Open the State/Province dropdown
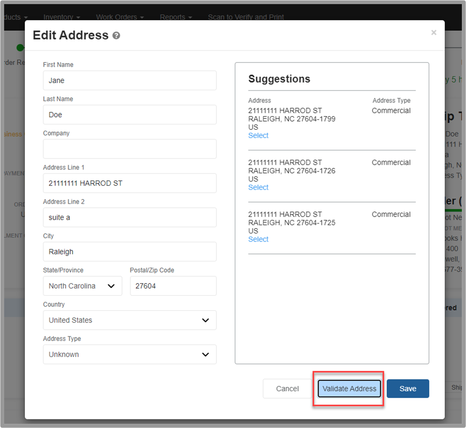The height and width of the screenshot is (428, 466). coord(82,286)
